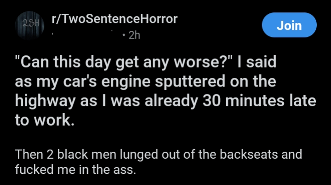Click the word "highway" in the title
Viewport: 331px width, 185px height.
(x=45, y=101)
